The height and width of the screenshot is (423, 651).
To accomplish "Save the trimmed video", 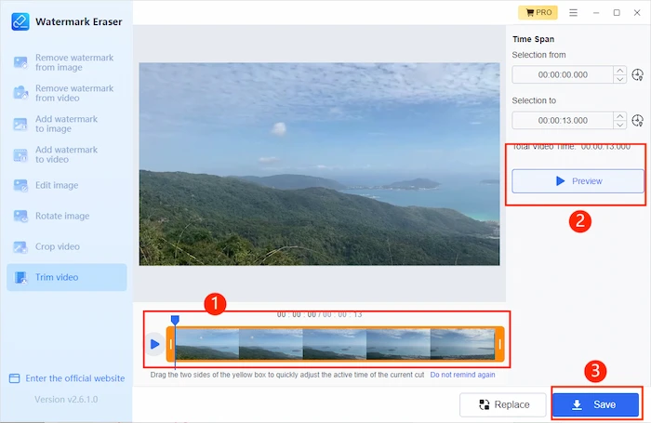I will pos(595,404).
